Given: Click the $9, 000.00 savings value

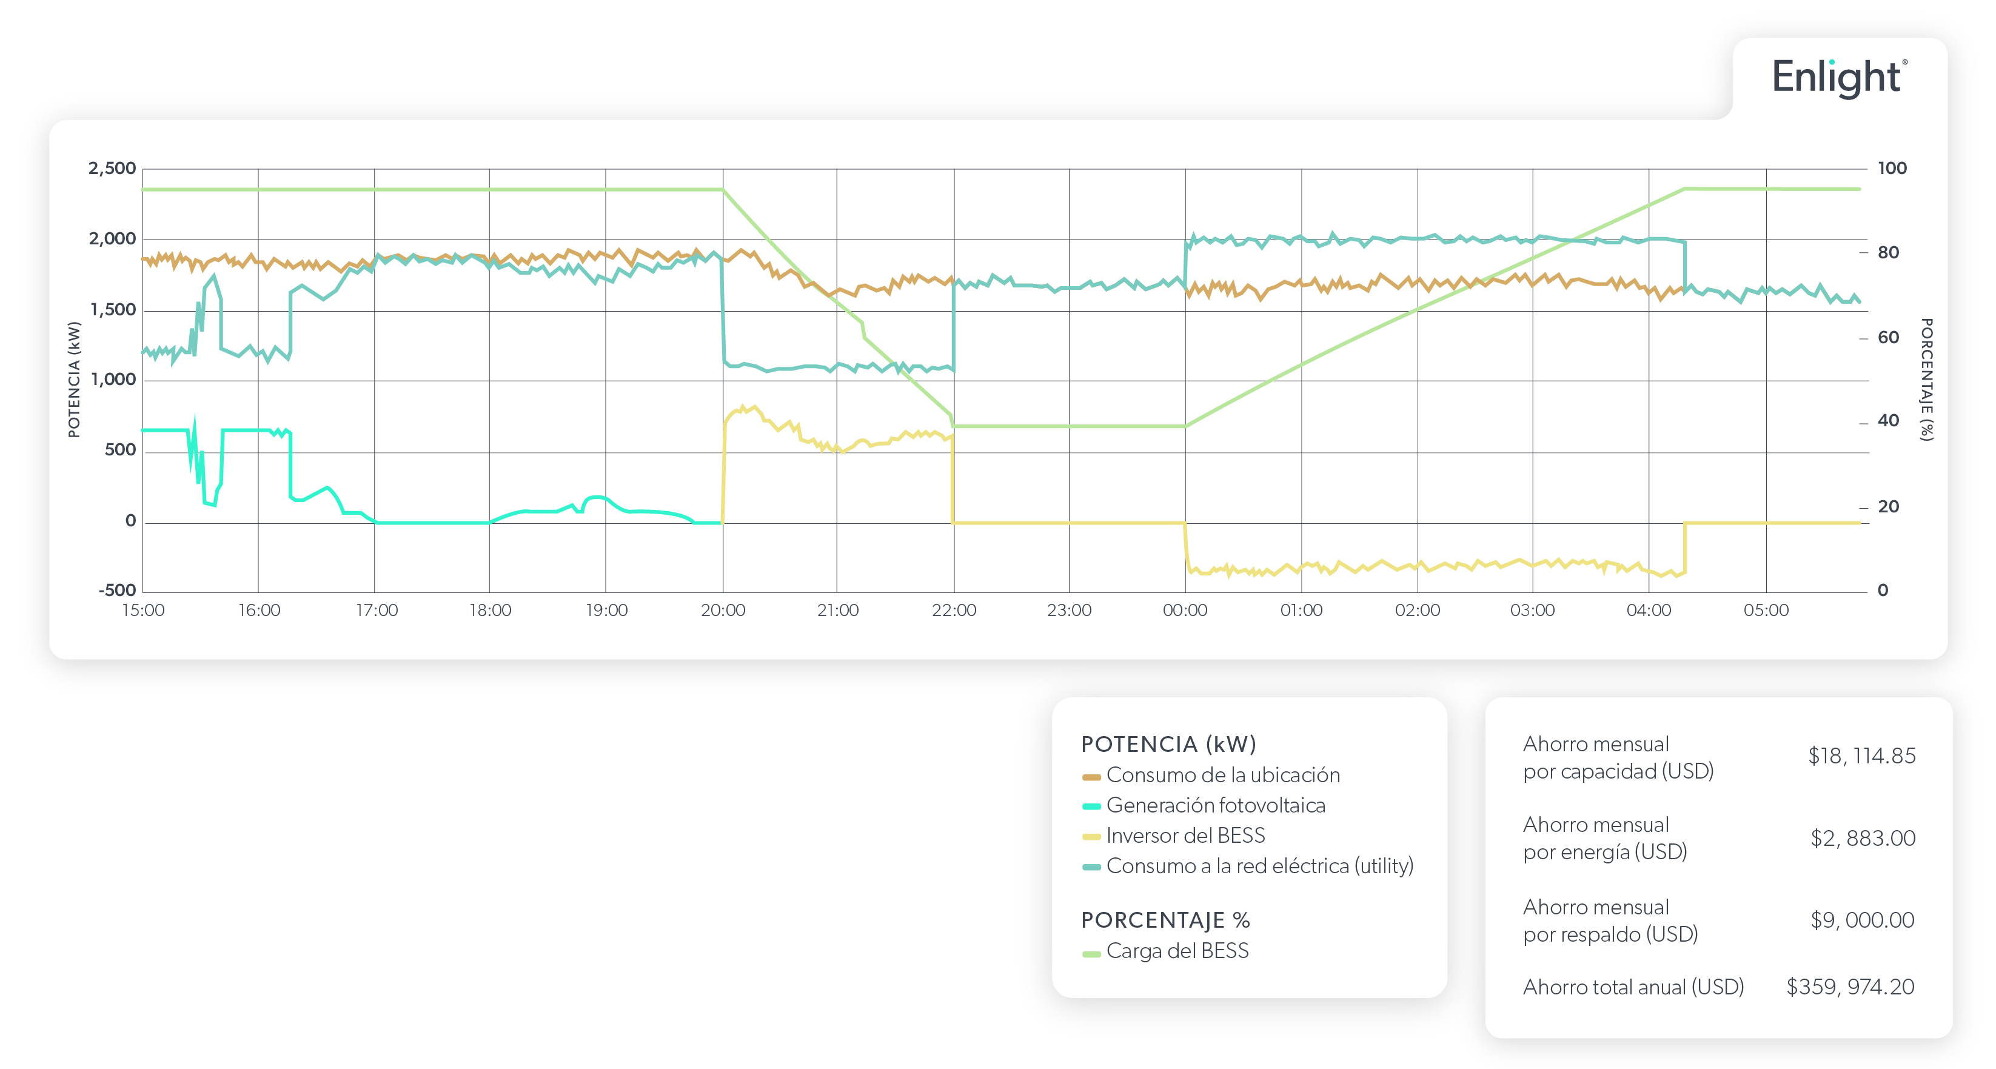Looking at the screenshot, I should pyautogui.click(x=1863, y=920).
